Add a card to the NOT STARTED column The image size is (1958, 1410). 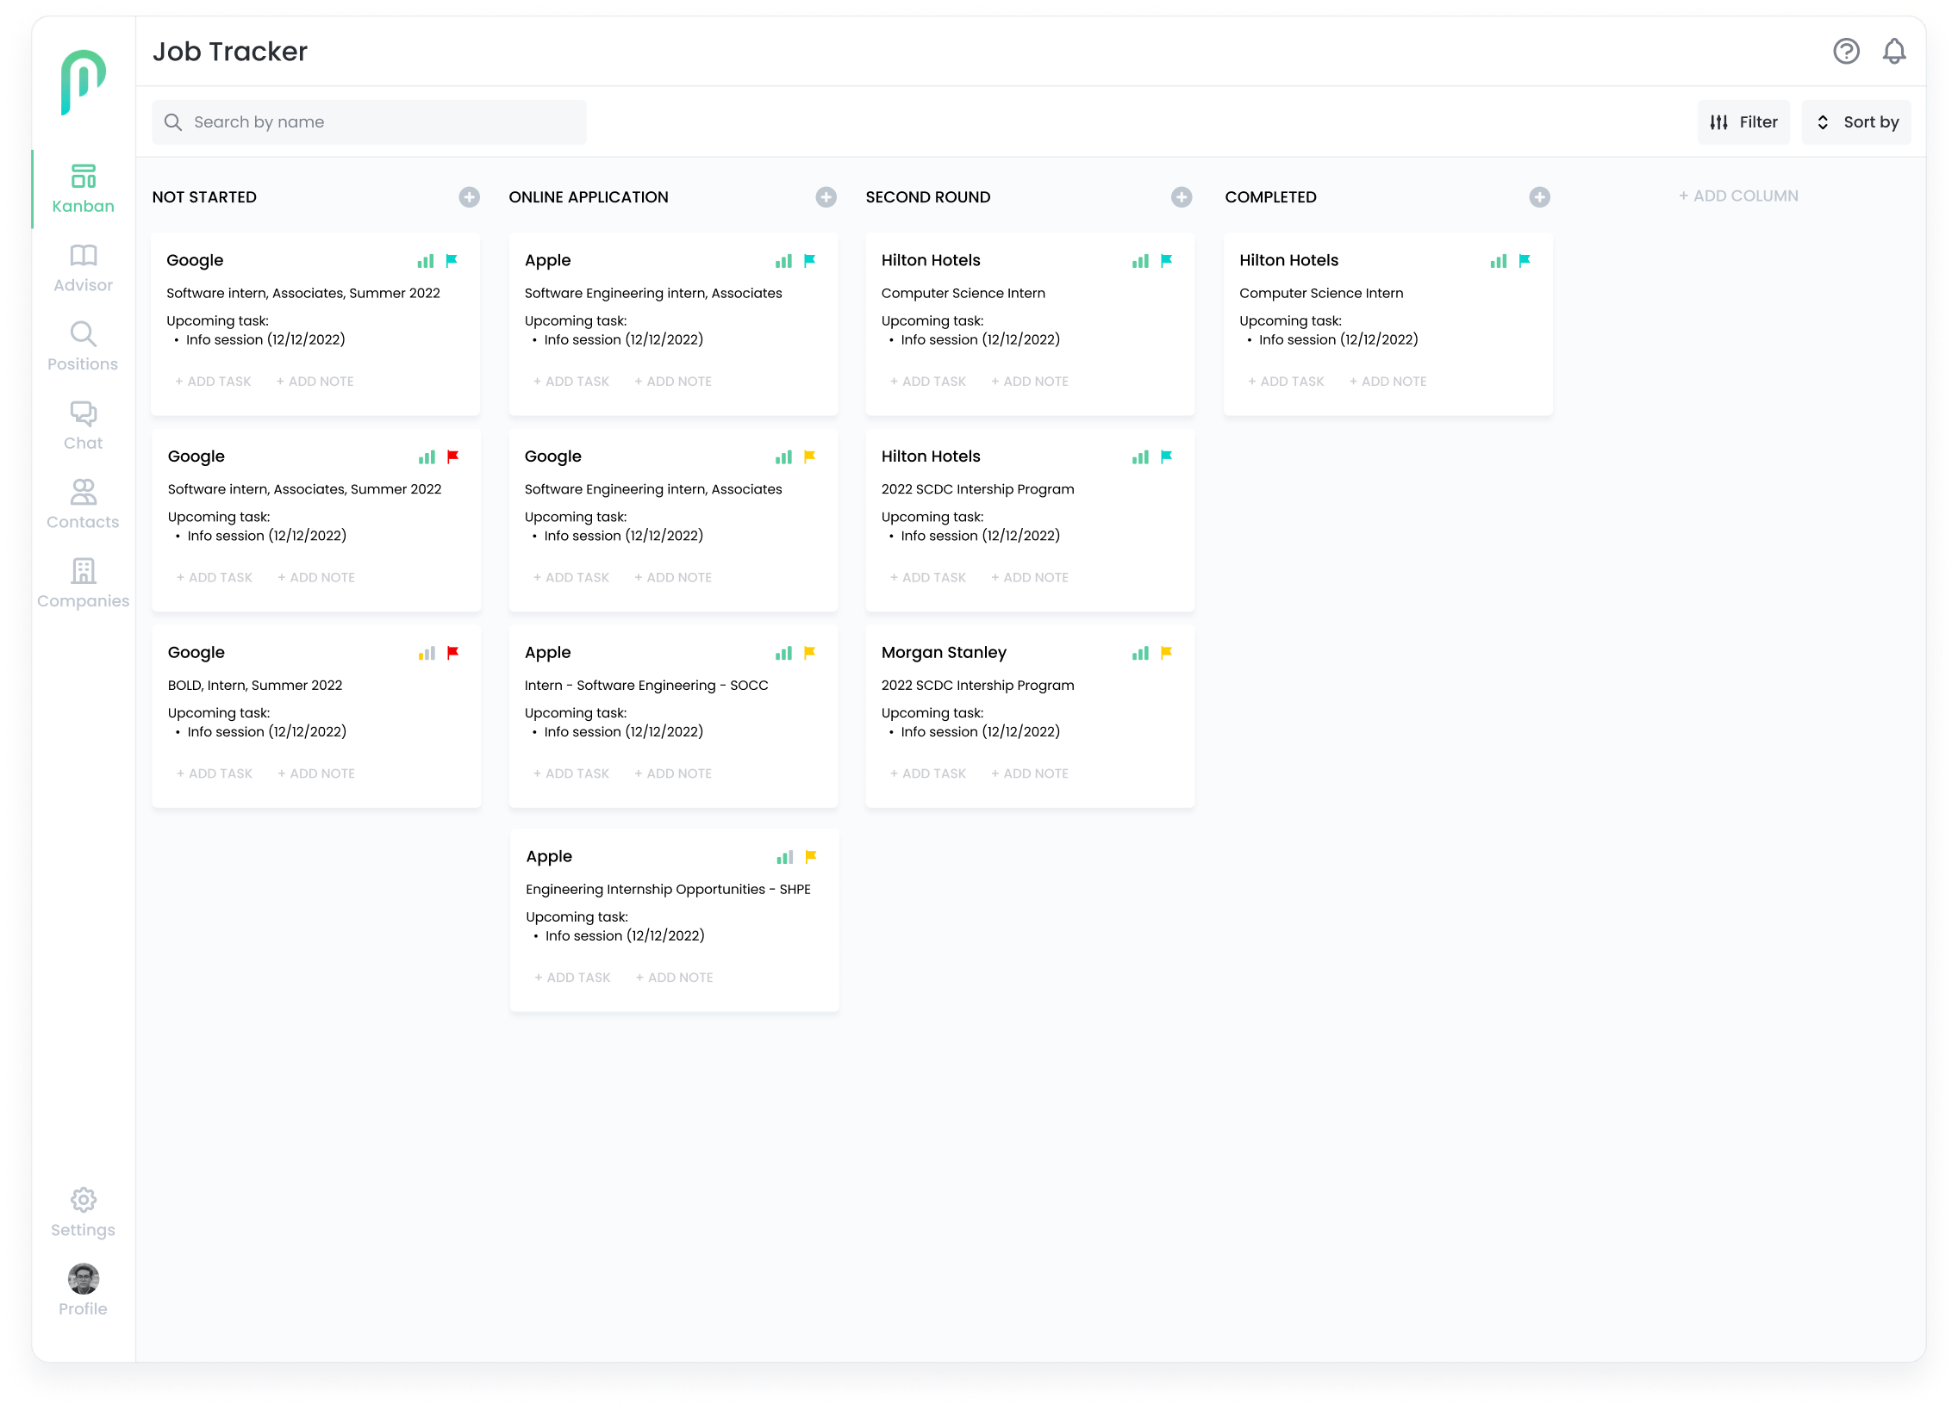coord(469,196)
